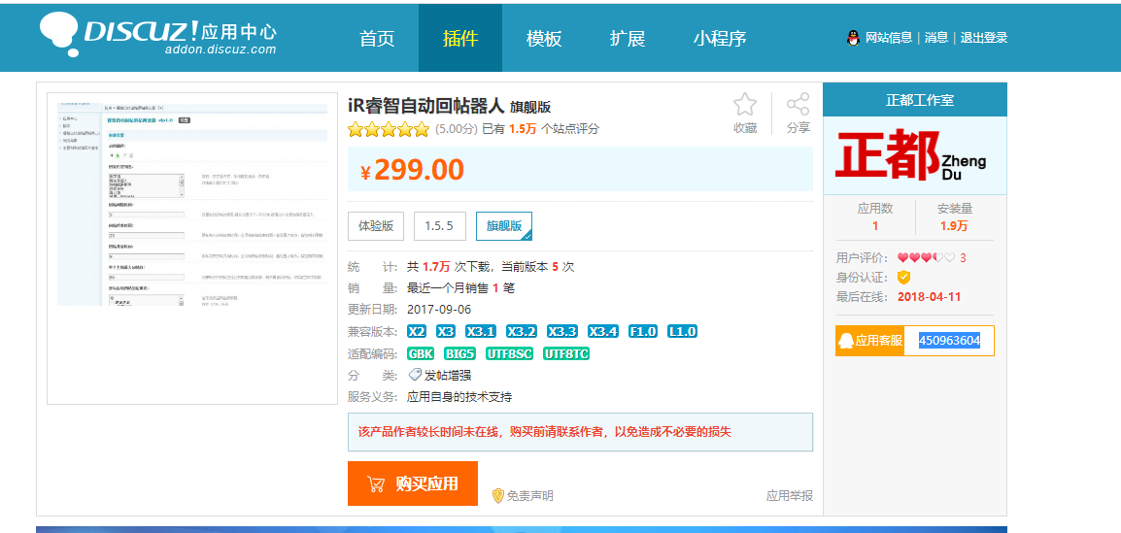Open the 首页 nav tab
This screenshot has height=533, width=1121.
[377, 39]
